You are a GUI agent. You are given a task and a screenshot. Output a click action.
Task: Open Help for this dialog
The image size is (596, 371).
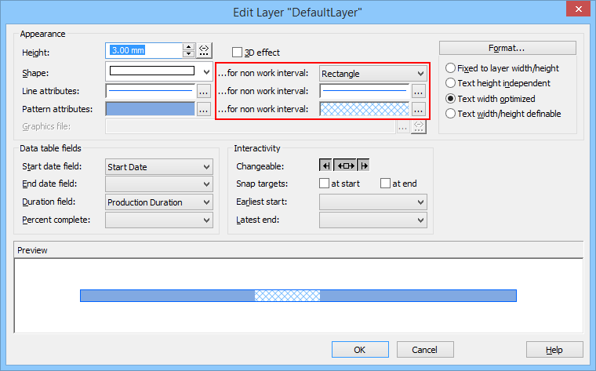[x=554, y=349]
